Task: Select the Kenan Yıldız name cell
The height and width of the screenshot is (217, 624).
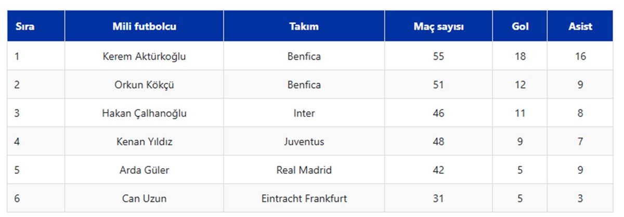Action: click(144, 142)
